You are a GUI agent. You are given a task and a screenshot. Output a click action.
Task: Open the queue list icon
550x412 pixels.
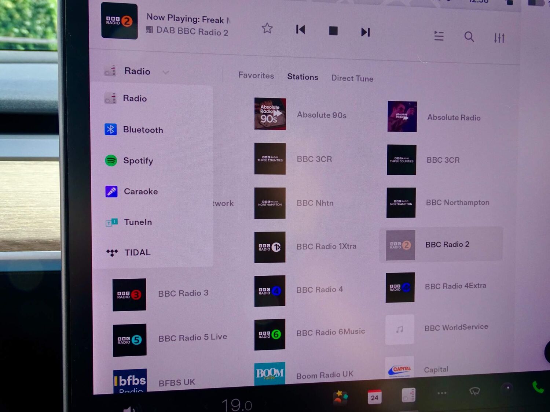[439, 36]
